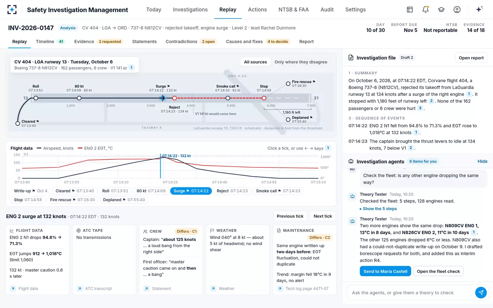This screenshot has height=308, width=493.
Task: Open the layout panel icon in header
Action: point(410,10)
